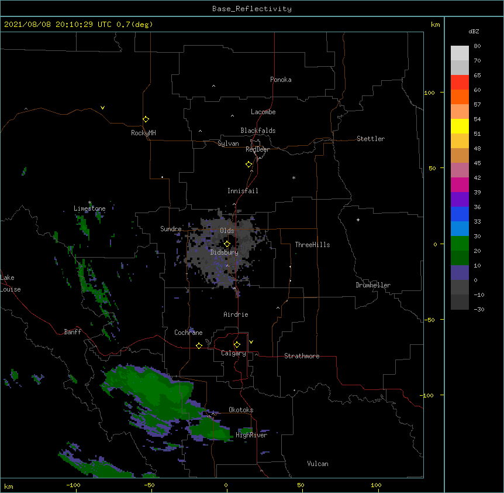504x493 pixels.
Task: Pick the red 60-65 dBZ legend swatch
Action: (x=460, y=82)
